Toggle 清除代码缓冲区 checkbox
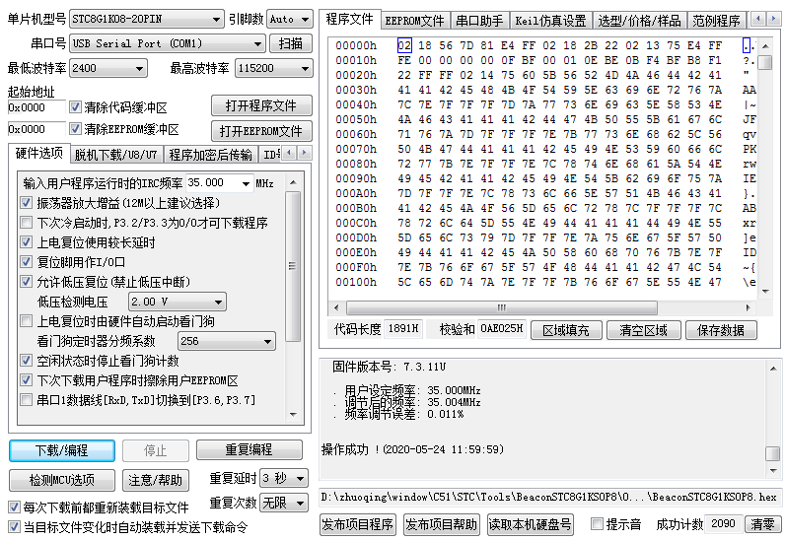785x541 pixels. [x=75, y=107]
